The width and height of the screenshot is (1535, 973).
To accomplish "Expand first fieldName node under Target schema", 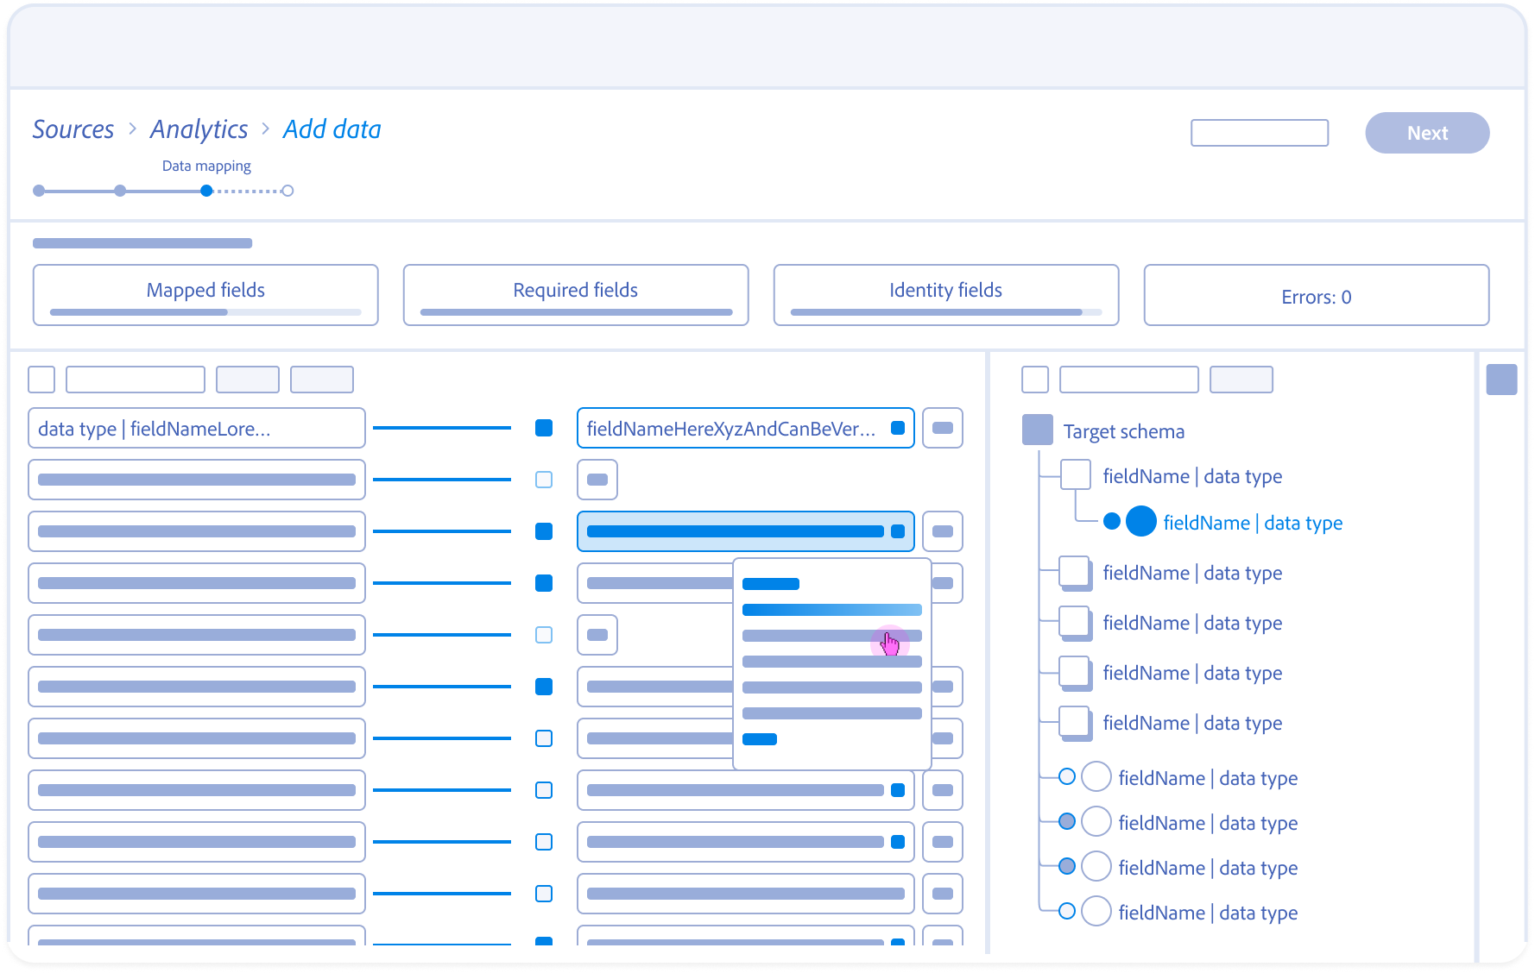I will [x=1075, y=475].
